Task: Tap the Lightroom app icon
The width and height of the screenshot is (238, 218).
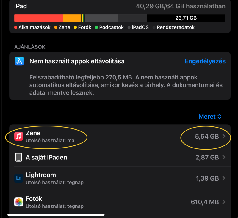Action: pos(19,178)
